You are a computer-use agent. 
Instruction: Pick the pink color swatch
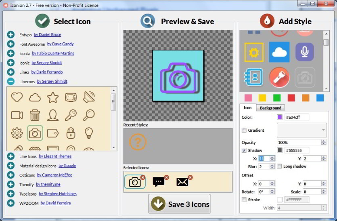coord(248,98)
